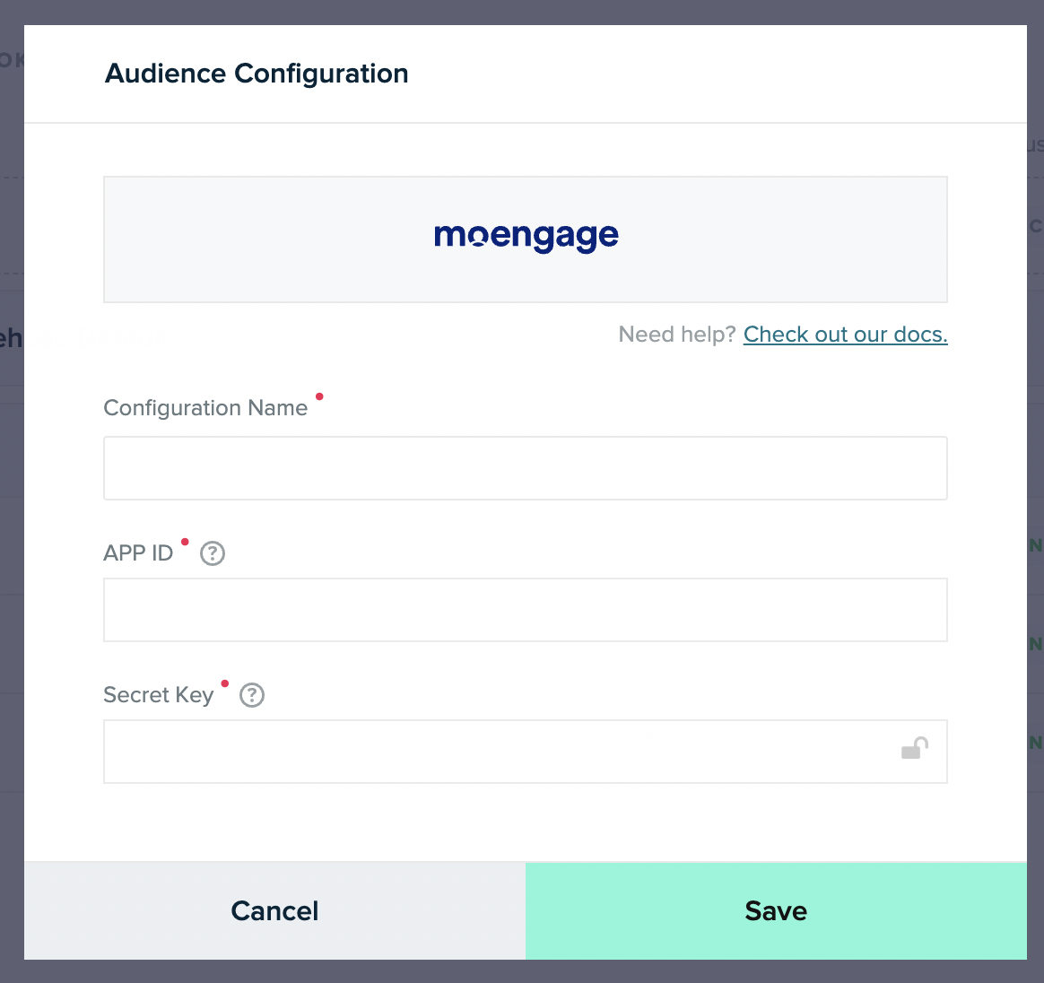Toggle the padlock icon in Secret Key field
The width and height of the screenshot is (1044, 983).
tap(915, 749)
